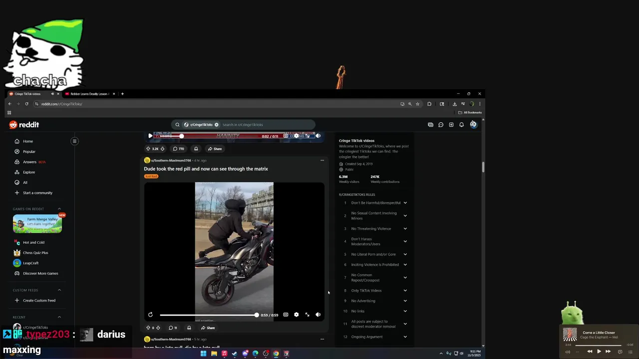Expand rule 10 No links
The height and width of the screenshot is (359, 639).
(405, 311)
